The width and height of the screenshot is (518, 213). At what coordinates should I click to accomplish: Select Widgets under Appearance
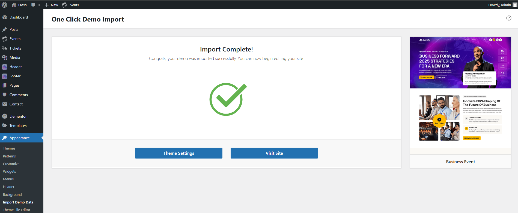tap(10, 172)
